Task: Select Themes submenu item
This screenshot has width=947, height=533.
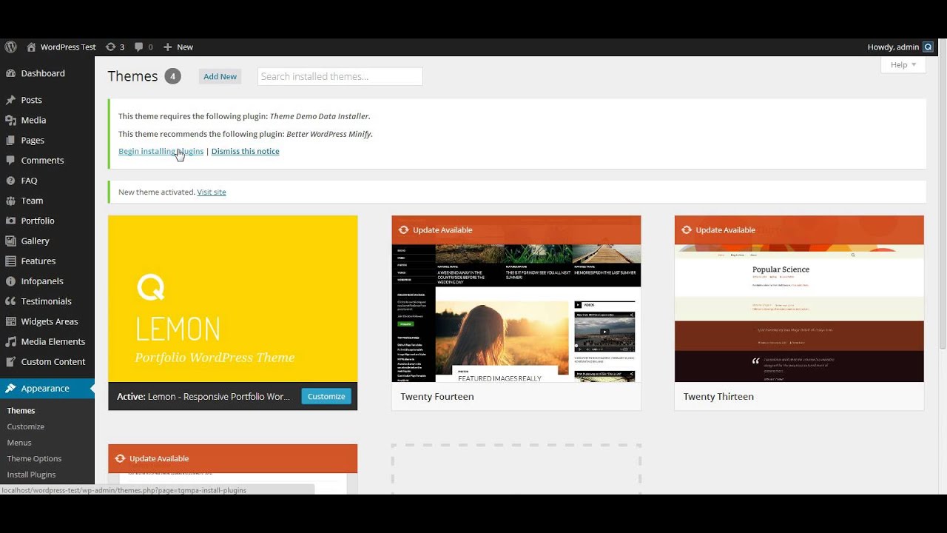Action: 21,411
